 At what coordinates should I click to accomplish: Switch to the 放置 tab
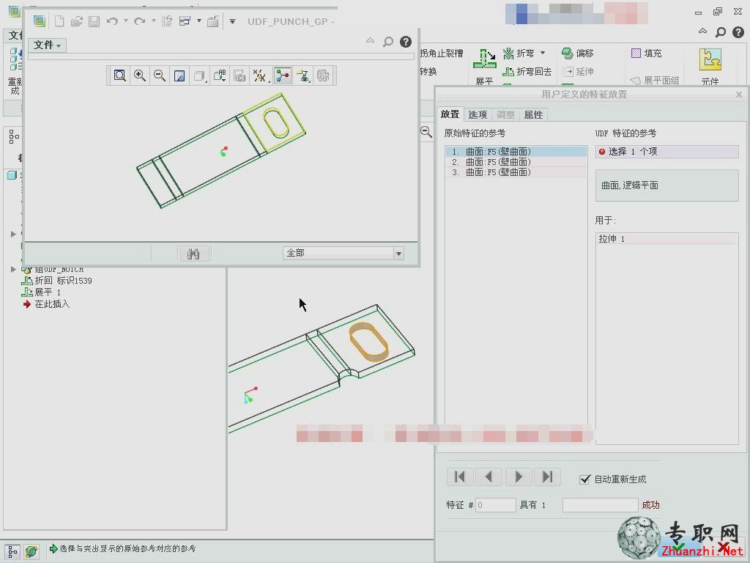450,114
